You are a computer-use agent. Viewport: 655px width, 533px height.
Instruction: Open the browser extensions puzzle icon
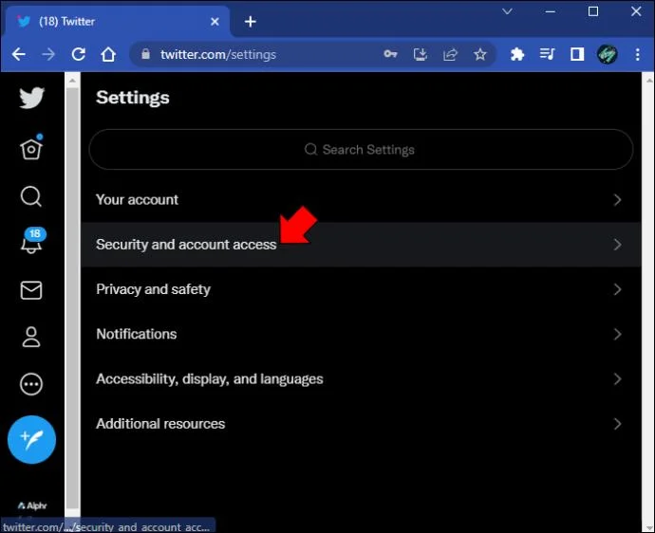[517, 54]
